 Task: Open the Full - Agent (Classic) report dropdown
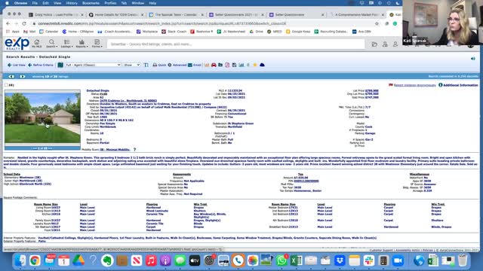93,65
